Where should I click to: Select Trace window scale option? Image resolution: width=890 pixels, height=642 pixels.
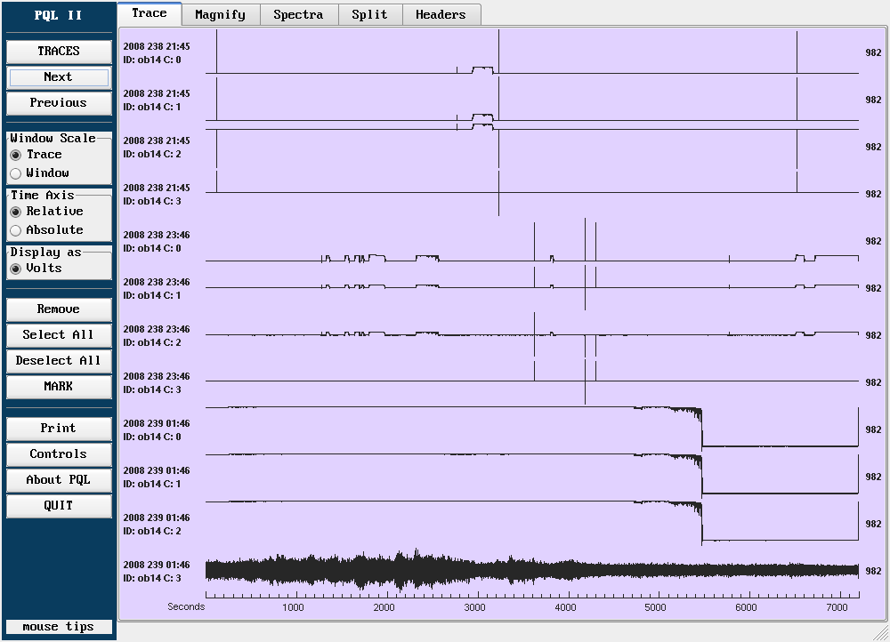16,155
